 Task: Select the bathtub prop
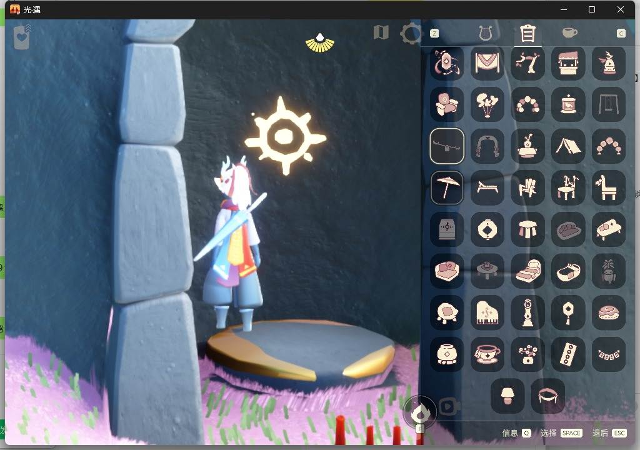click(568, 271)
